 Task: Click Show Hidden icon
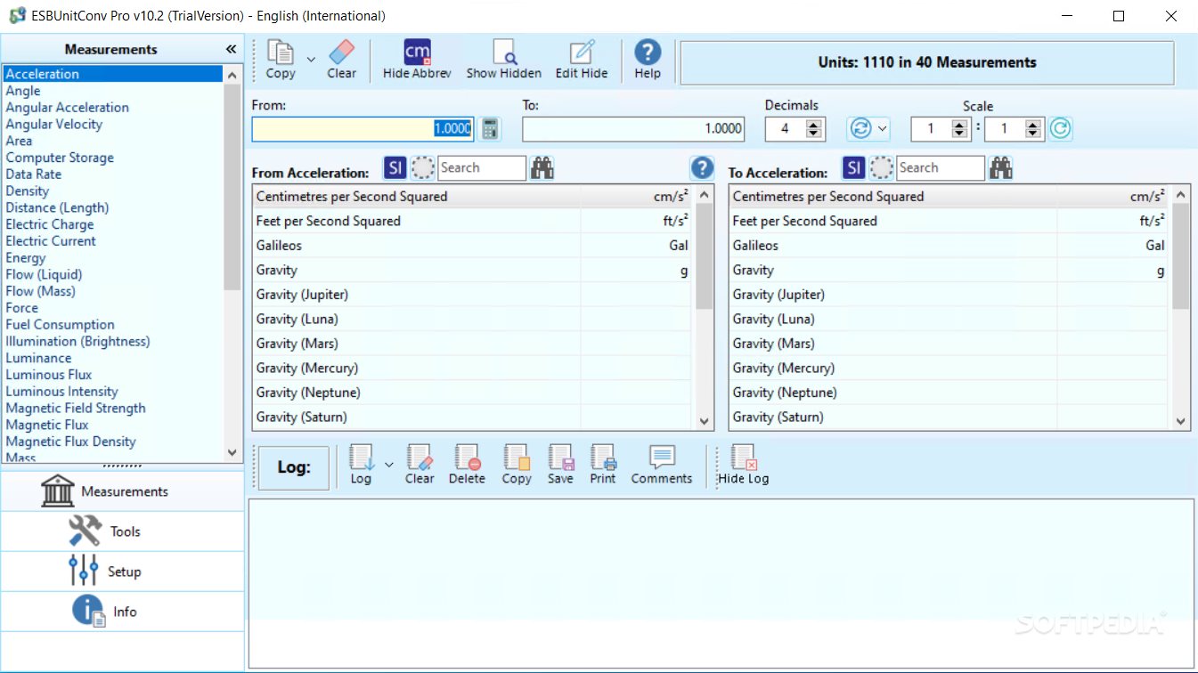tap(504, 61)
